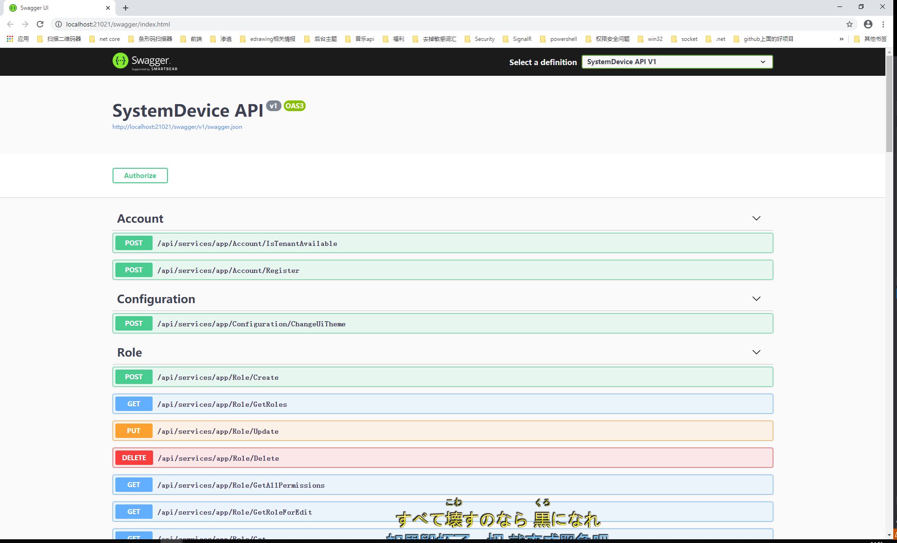The width and height of the screenshot is (897, 543).
Task: Open the swagger.json link
Action: pyautogui.click(x=177, y=127)
